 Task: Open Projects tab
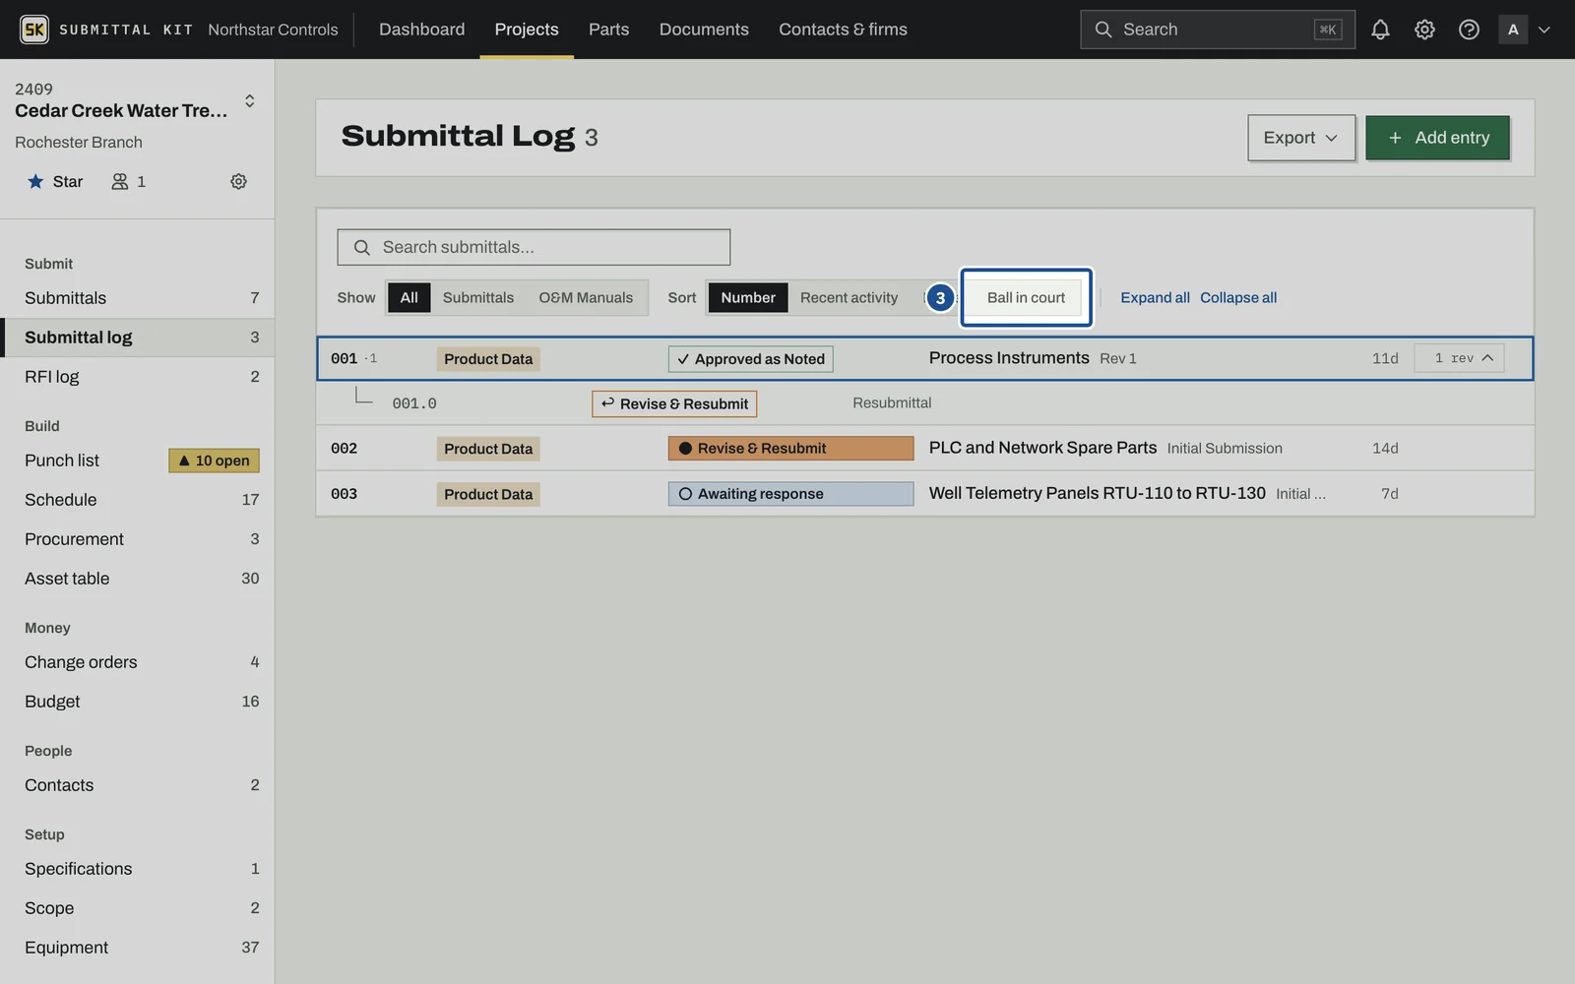point(527,30)
